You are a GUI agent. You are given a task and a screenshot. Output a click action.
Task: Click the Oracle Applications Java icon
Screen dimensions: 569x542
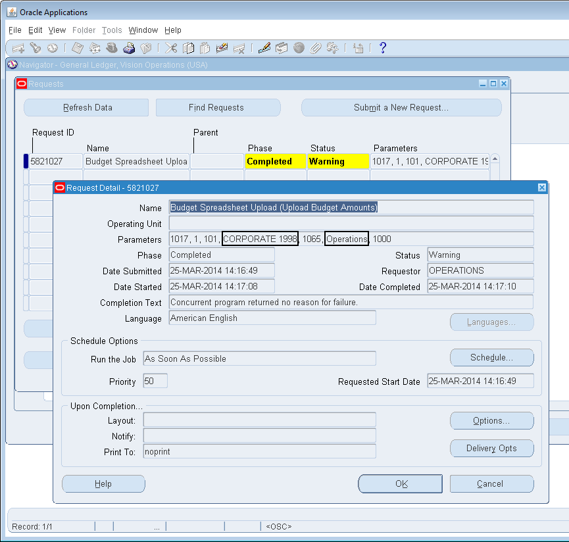(x=12, y=12)
